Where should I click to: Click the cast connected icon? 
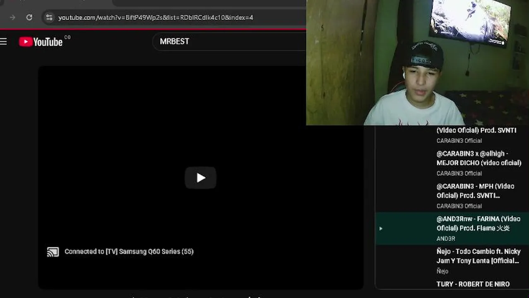(x=53, y=252)
